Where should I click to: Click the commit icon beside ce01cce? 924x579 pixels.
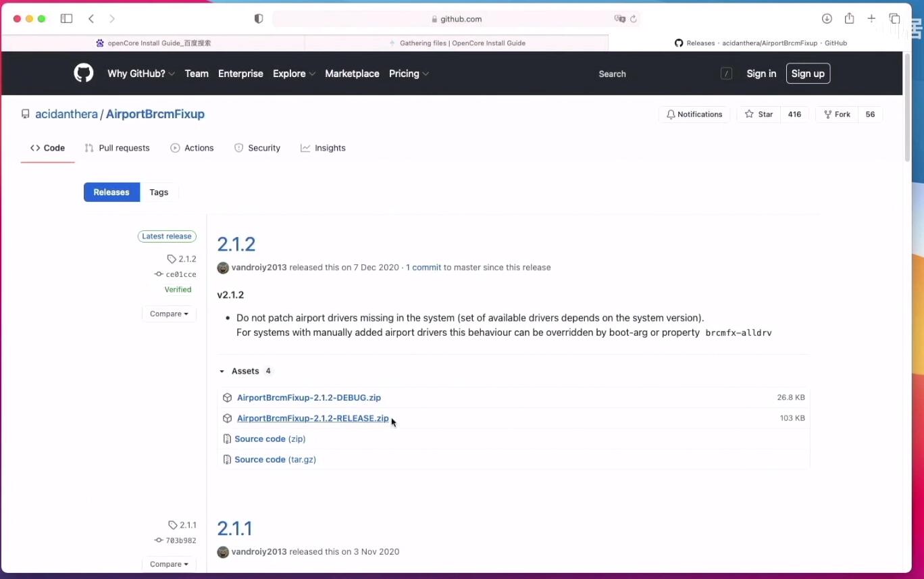pyautogui.click(x=159, y=274)
